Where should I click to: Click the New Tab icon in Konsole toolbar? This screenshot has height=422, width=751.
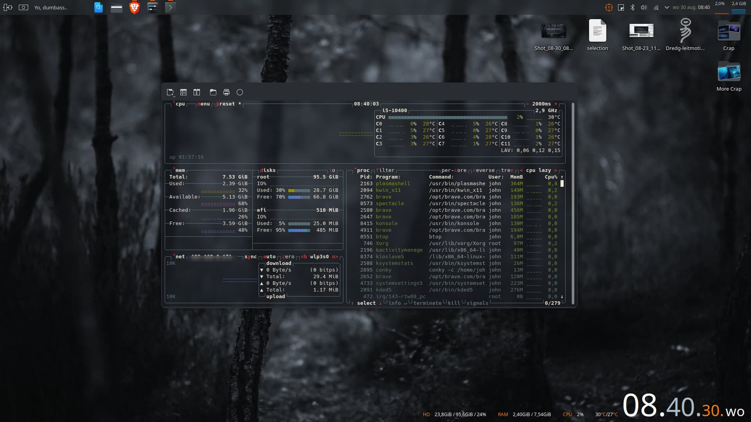click(170, 92)
